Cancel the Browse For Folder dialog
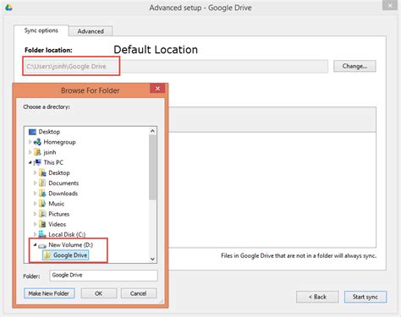Viewport: 401px width, 317px height. pos(139,293)
